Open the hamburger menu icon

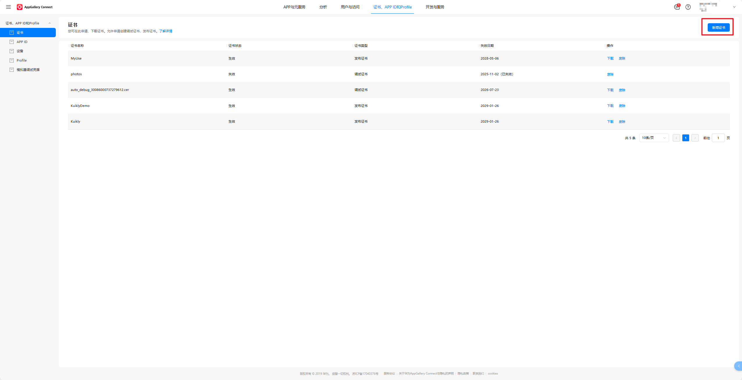click(8, 7)
